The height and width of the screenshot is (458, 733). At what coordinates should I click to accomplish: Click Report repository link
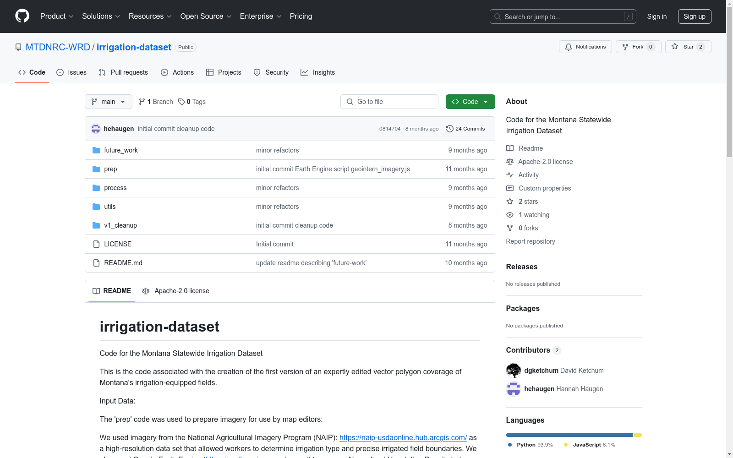pyautogui.click(x=531, y=241)
